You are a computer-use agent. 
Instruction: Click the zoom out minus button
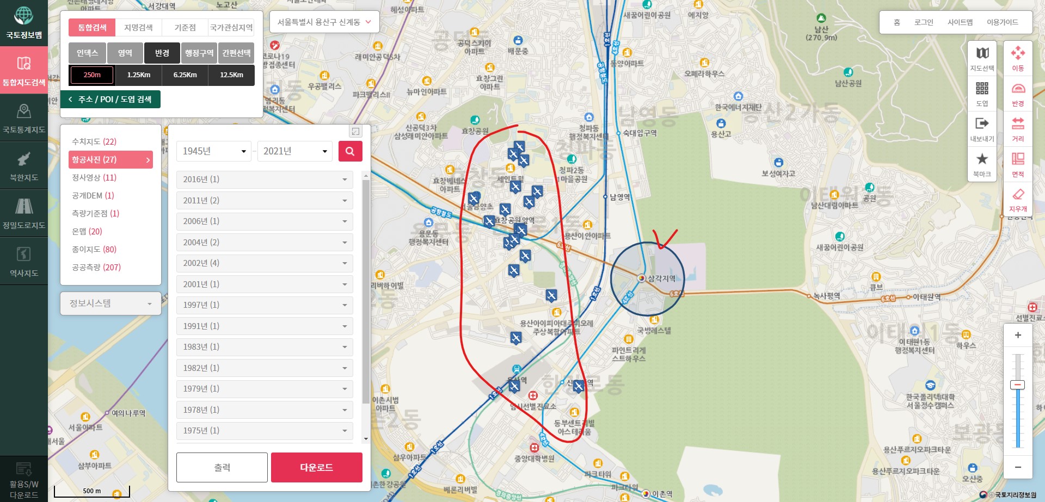point(1018,467)
